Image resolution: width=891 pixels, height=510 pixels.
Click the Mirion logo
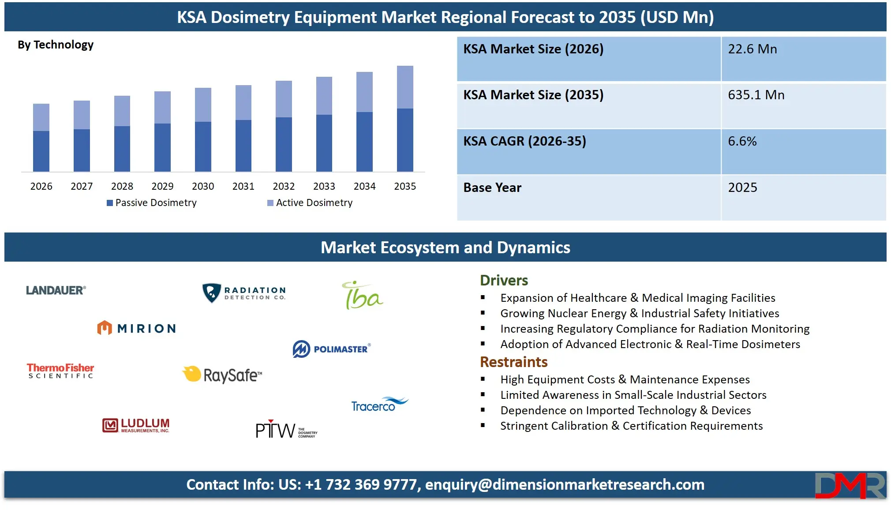136,328
